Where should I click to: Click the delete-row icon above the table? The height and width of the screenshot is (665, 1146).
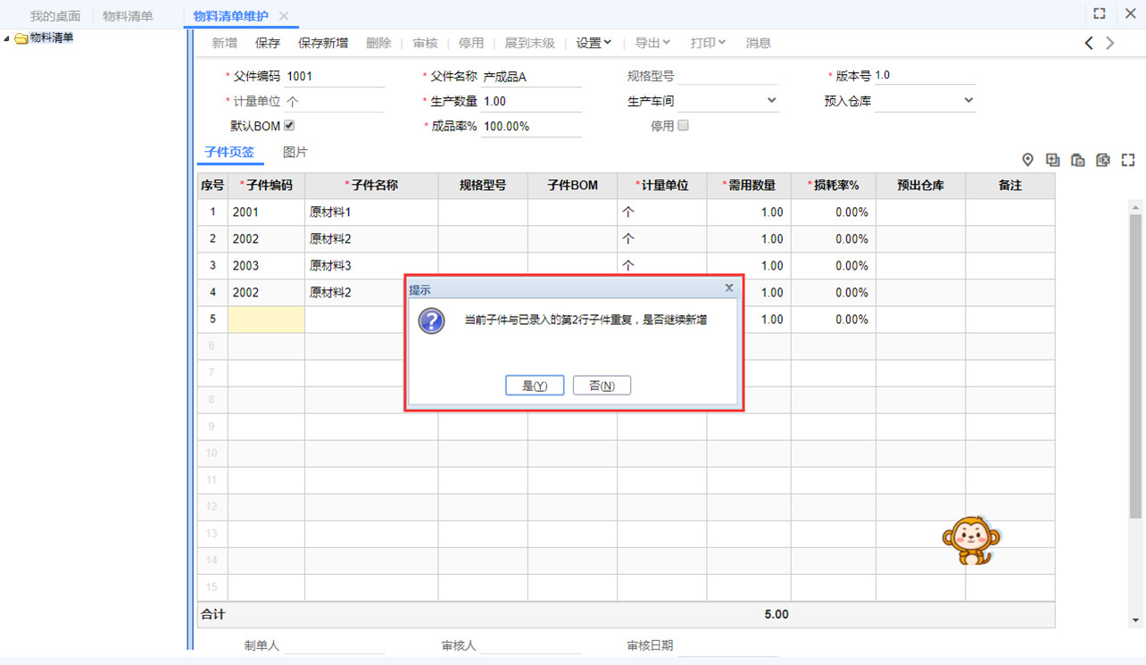[1103, 160]
